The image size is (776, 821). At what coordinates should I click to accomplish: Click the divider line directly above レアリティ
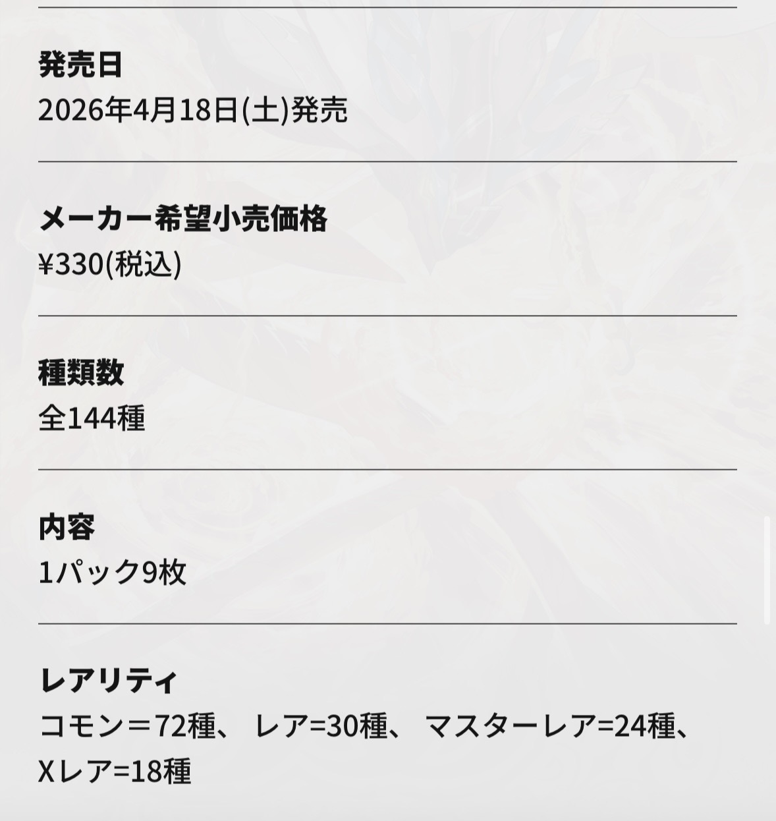click(387, 623)
